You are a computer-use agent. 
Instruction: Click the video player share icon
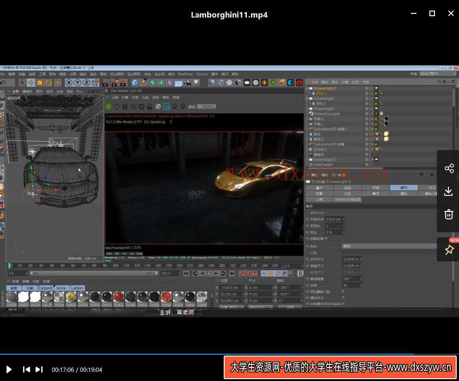tap(449, 168)
